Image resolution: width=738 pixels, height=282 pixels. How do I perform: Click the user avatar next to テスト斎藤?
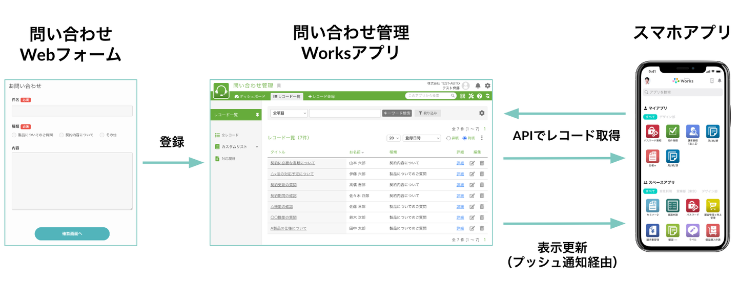coord(465,86)
